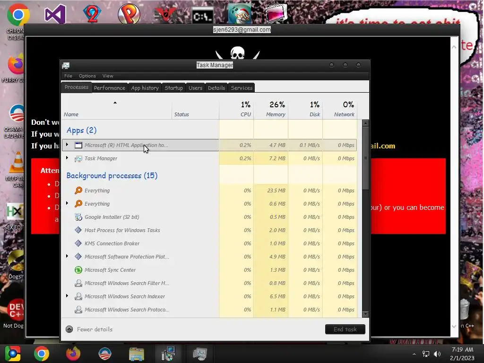The height and width of the screenshot is (363, 484).
Task: Click the expandable Everything process magnifier icon
Action: pos(78,204)
